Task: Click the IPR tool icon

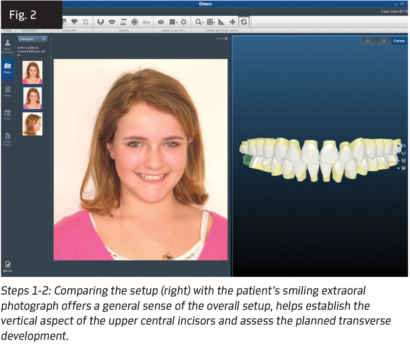Action: click(x=85, y=22)
